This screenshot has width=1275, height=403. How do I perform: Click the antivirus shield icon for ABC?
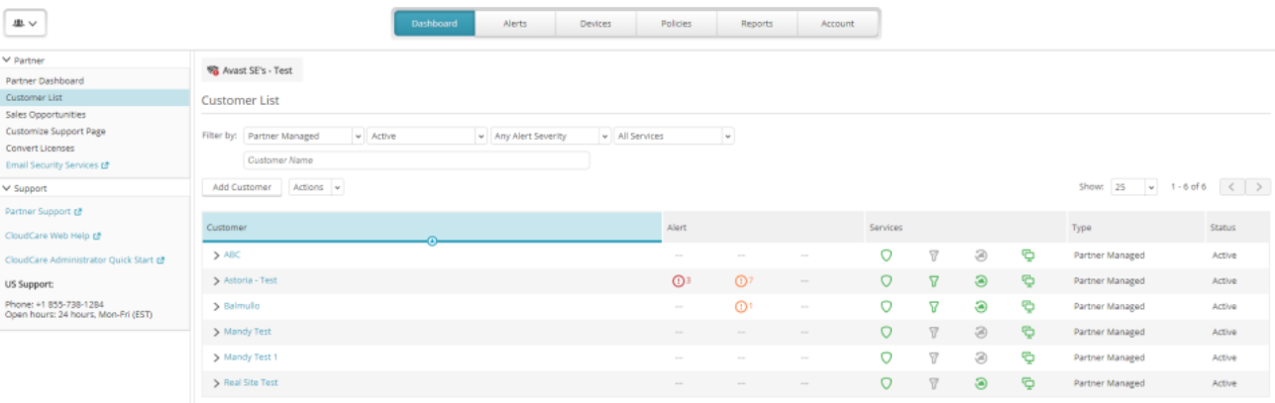coord(886,255)
